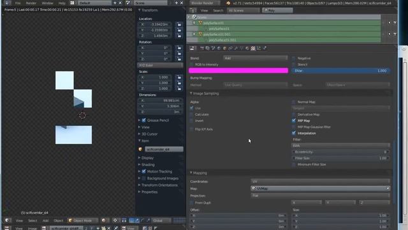The height and width of the screenshot is (230, 408).
Task: Open the Coordinates dropdown set to UV
Action: pos(321,181)
